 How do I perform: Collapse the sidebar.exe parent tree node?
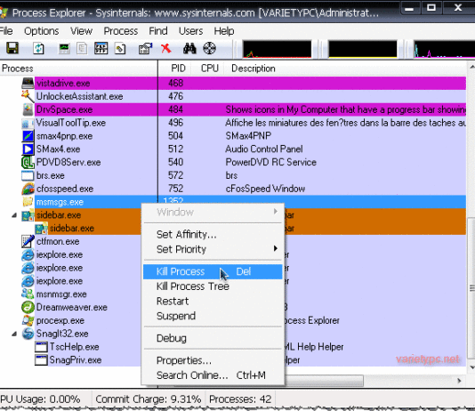(x=14, y=215)
